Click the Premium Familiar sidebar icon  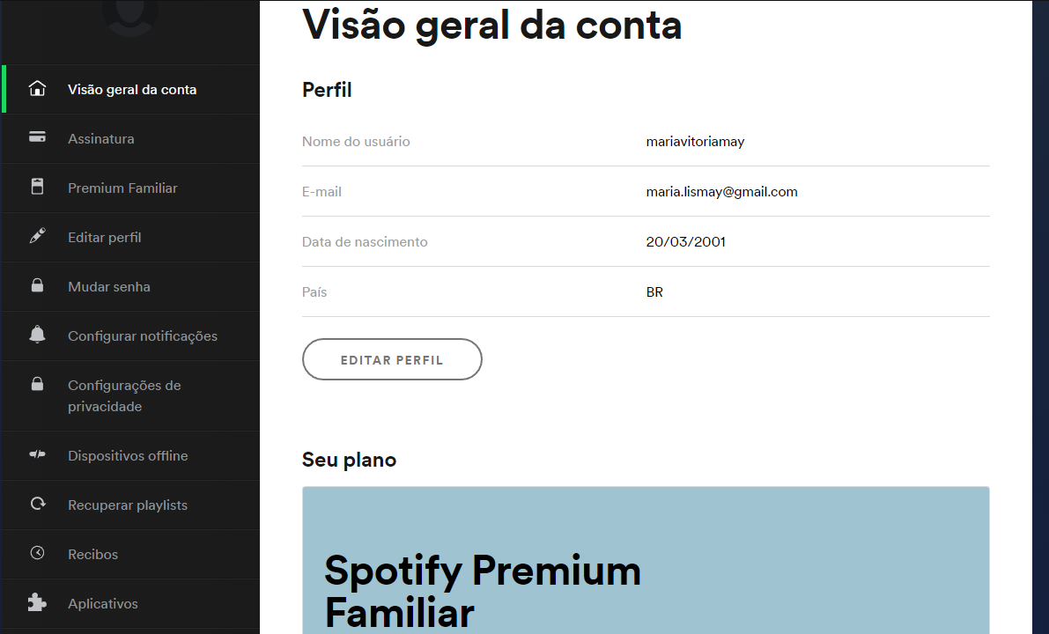[38, 187]
